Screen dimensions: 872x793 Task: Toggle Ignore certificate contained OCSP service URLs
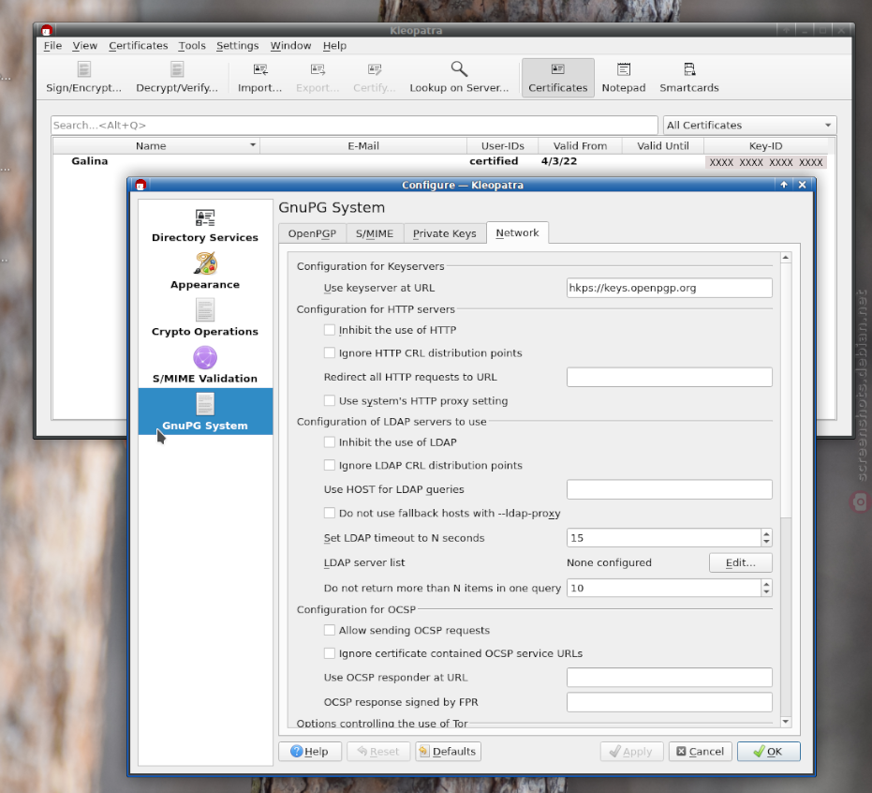pyautogui.click(x=330, y=653)
